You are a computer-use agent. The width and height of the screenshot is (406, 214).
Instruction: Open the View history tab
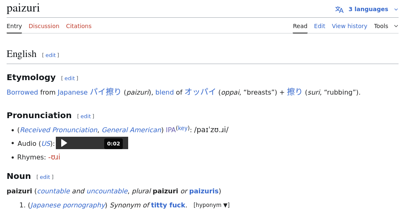(x=349, y=26)
